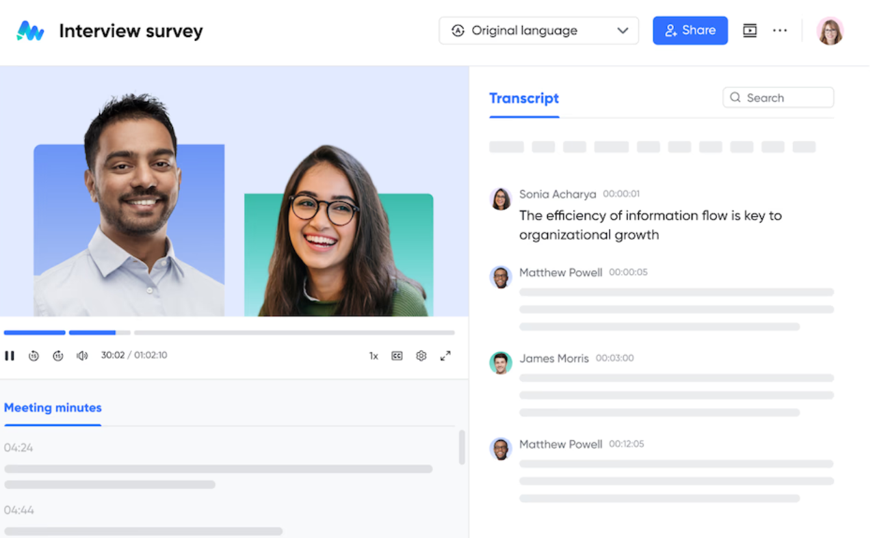The height and width of the screenshot is (538, 875).
Task: Pause the video playback
Action: [10, 355]
